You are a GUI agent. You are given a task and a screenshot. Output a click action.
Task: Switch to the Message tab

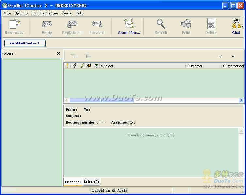pyautogui.click(x=72, y=182)
